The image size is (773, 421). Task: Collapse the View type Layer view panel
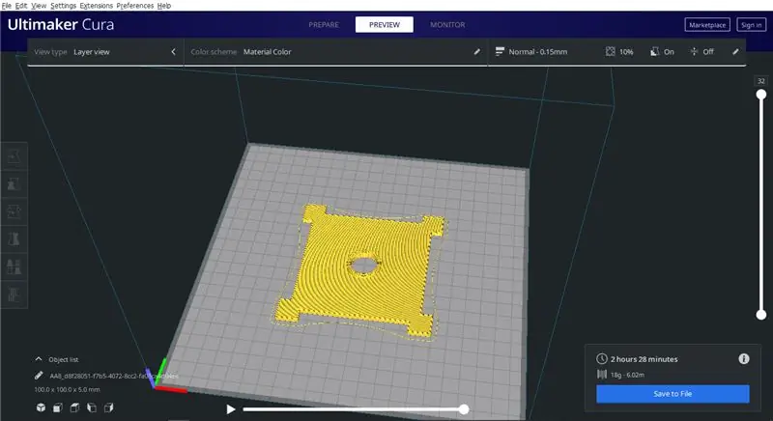(x=173, y=52)
